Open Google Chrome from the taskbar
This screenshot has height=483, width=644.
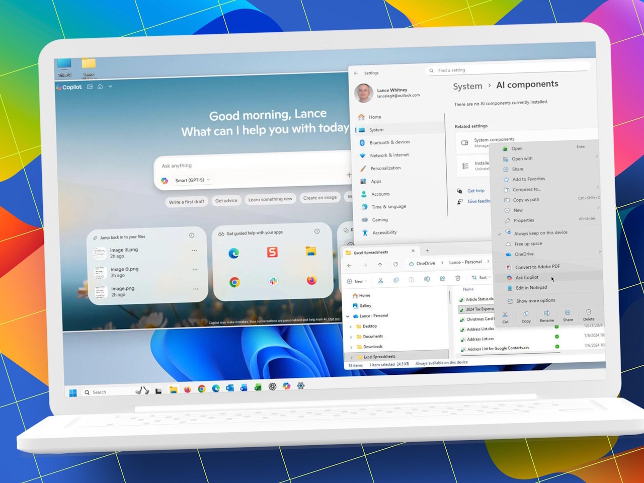point(201,388)
